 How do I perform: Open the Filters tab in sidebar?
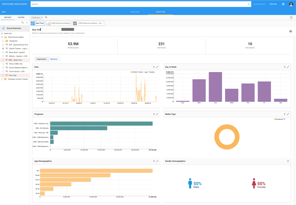click(x=21, y=17)
